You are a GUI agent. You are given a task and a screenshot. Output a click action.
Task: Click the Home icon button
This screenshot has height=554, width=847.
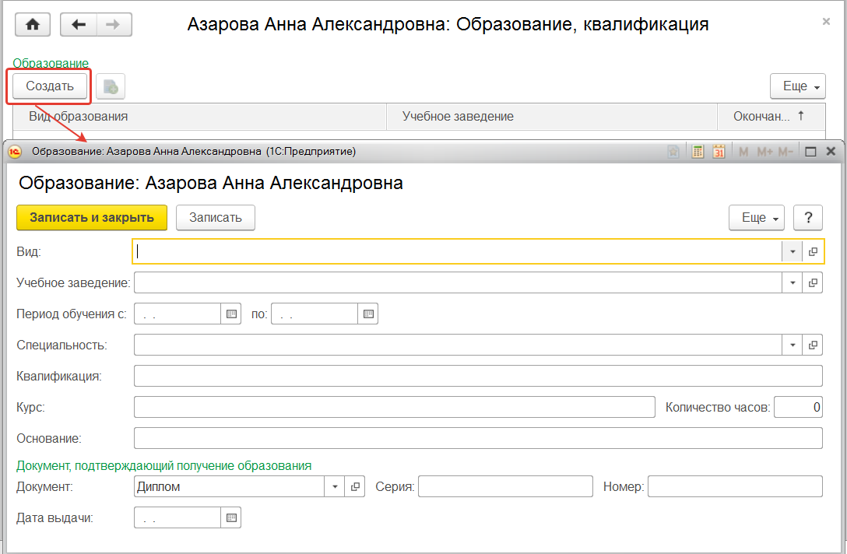point(33,25)
